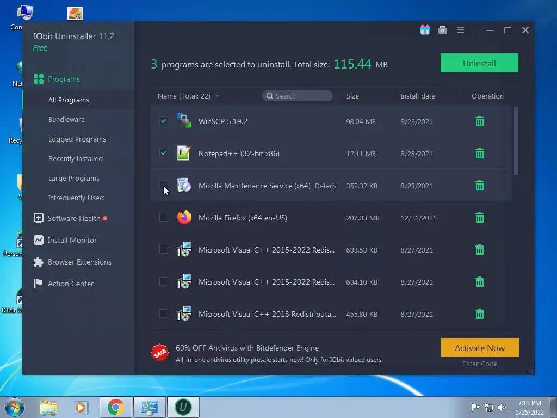Click the IObit Uninstaller taskbar icon

coord(183,407)
